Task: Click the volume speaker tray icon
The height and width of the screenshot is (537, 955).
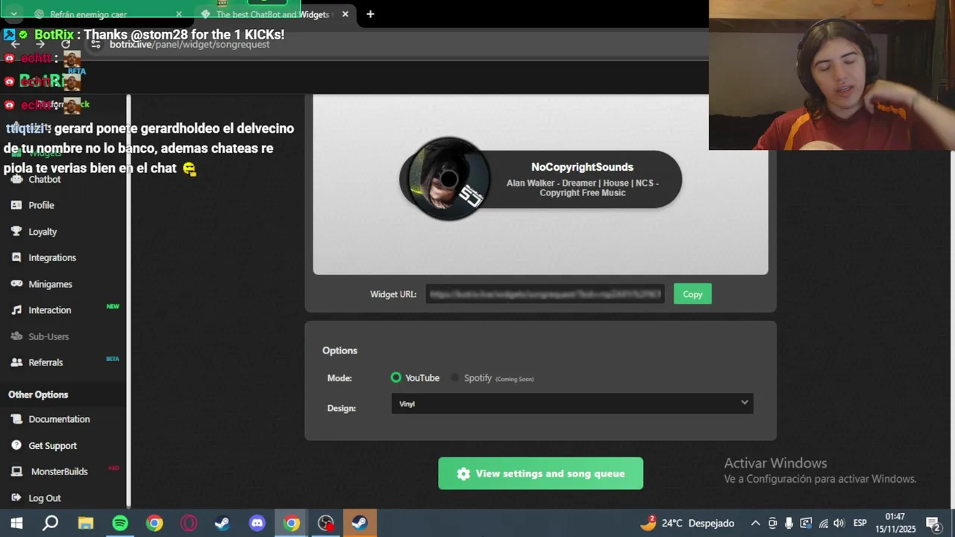Action: (x=839, y=524)
